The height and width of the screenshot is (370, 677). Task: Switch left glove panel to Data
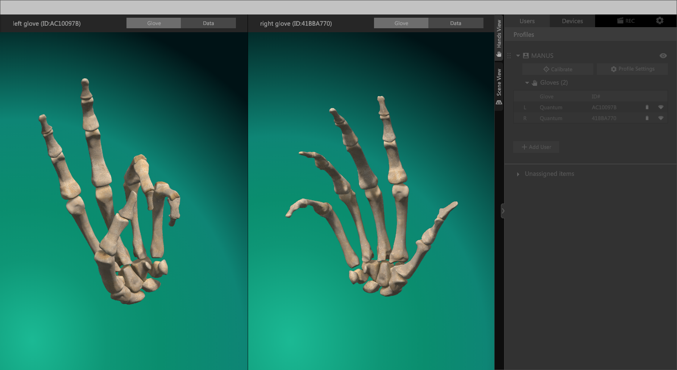pos(208,23)
